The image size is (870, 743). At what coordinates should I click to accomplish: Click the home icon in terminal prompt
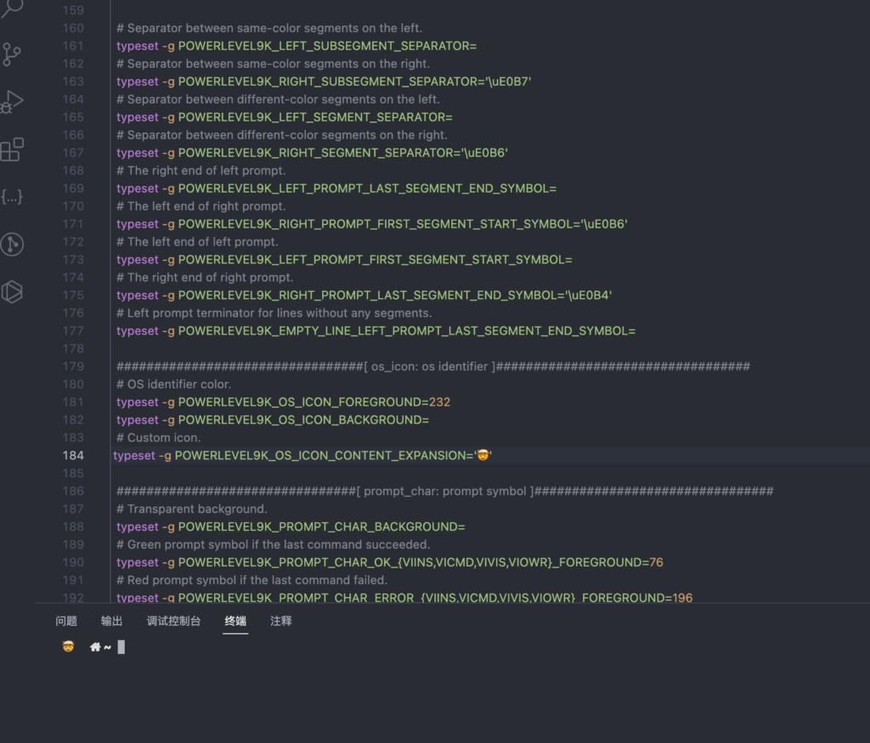tap(95, 647)
